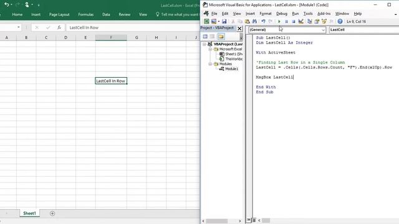Click the Project pane horizontal scrollbar right arrow
Image resolution: width=399 pixels, height=224 pixels.
[x=239, y=221]
